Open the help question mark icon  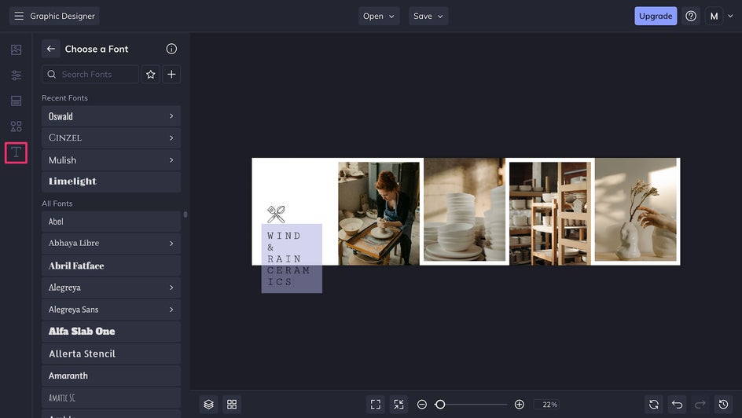point(691,16)
